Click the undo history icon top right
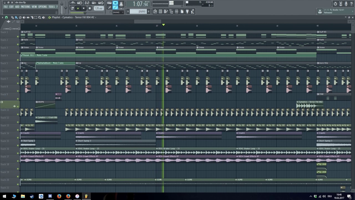The image size is (355, 200). (x=335, y=4)
